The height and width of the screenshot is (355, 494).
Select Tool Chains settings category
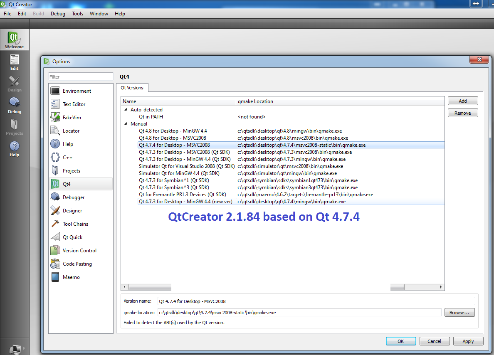point(75,224)
